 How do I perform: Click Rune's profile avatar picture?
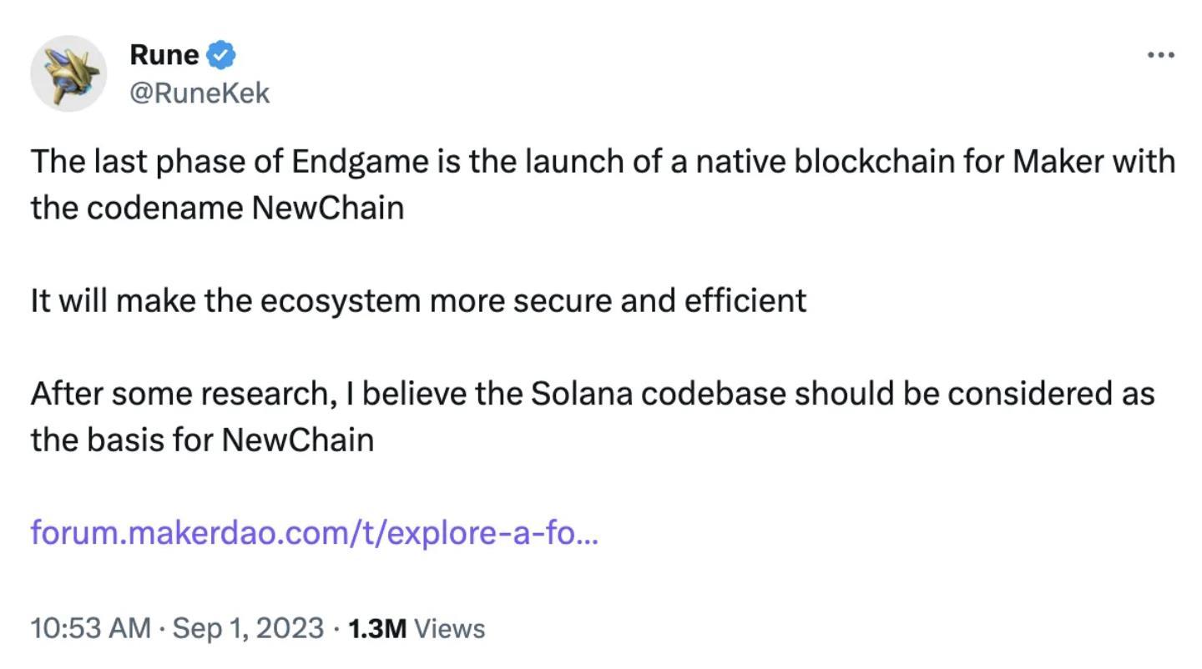[68, 73]
